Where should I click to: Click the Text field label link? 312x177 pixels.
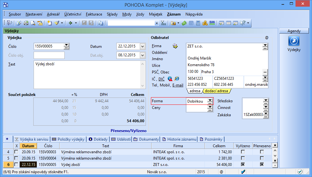tap(12, 64)
